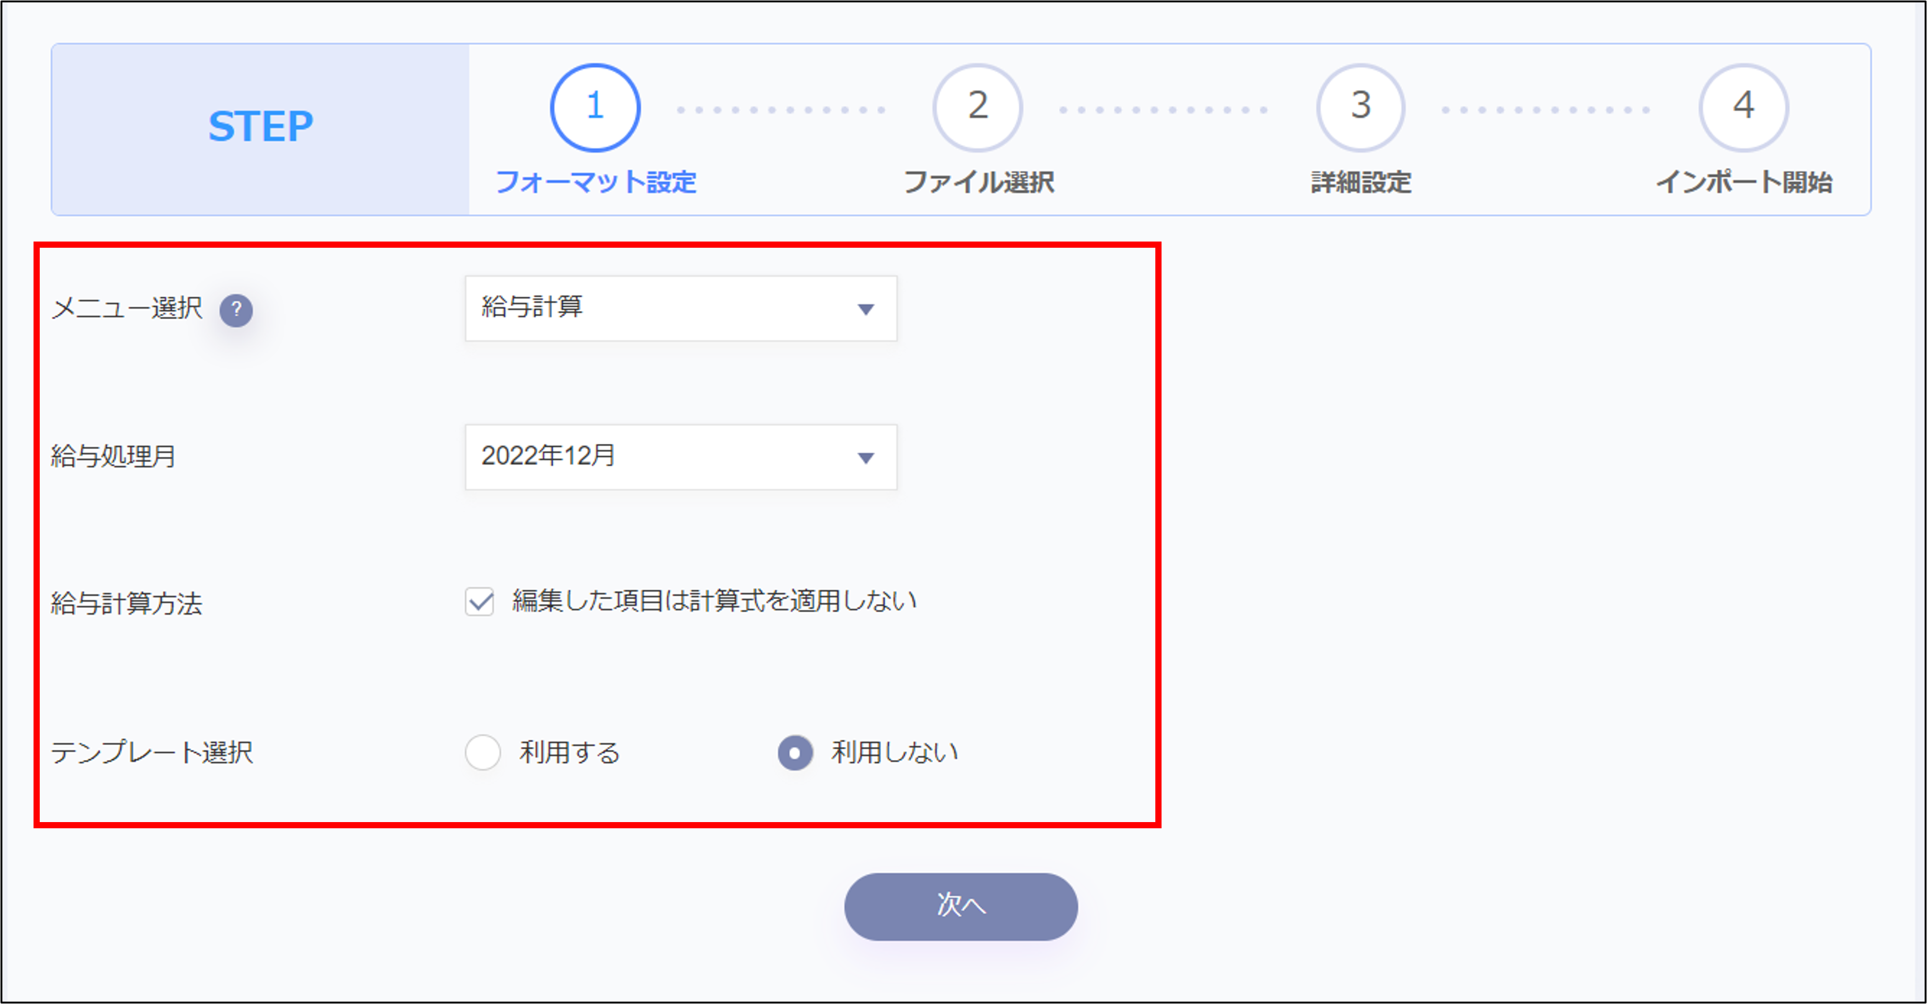Click the STEP header panel
The width and height of the screenshot is (1927, 1004).
point(260,129)
